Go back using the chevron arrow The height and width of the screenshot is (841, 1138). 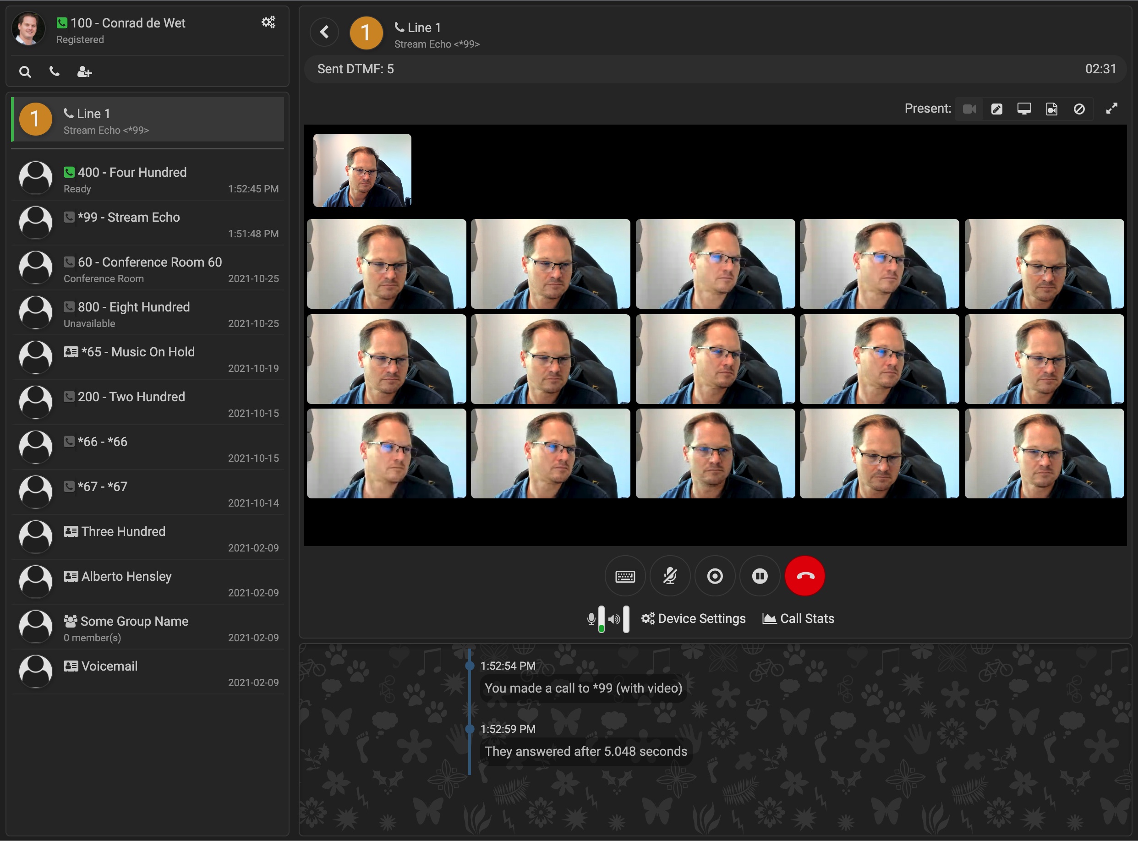pos(324,32)
